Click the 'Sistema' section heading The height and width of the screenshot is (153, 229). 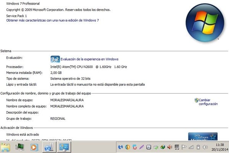(x=6, y=51)
